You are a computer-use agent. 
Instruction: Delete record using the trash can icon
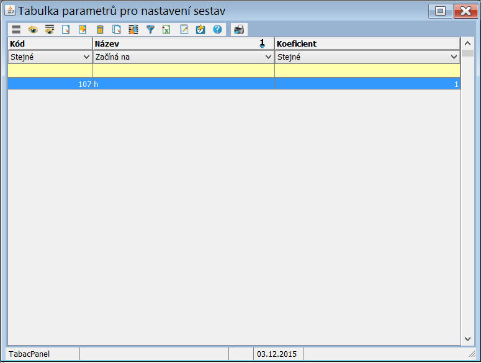99,29
